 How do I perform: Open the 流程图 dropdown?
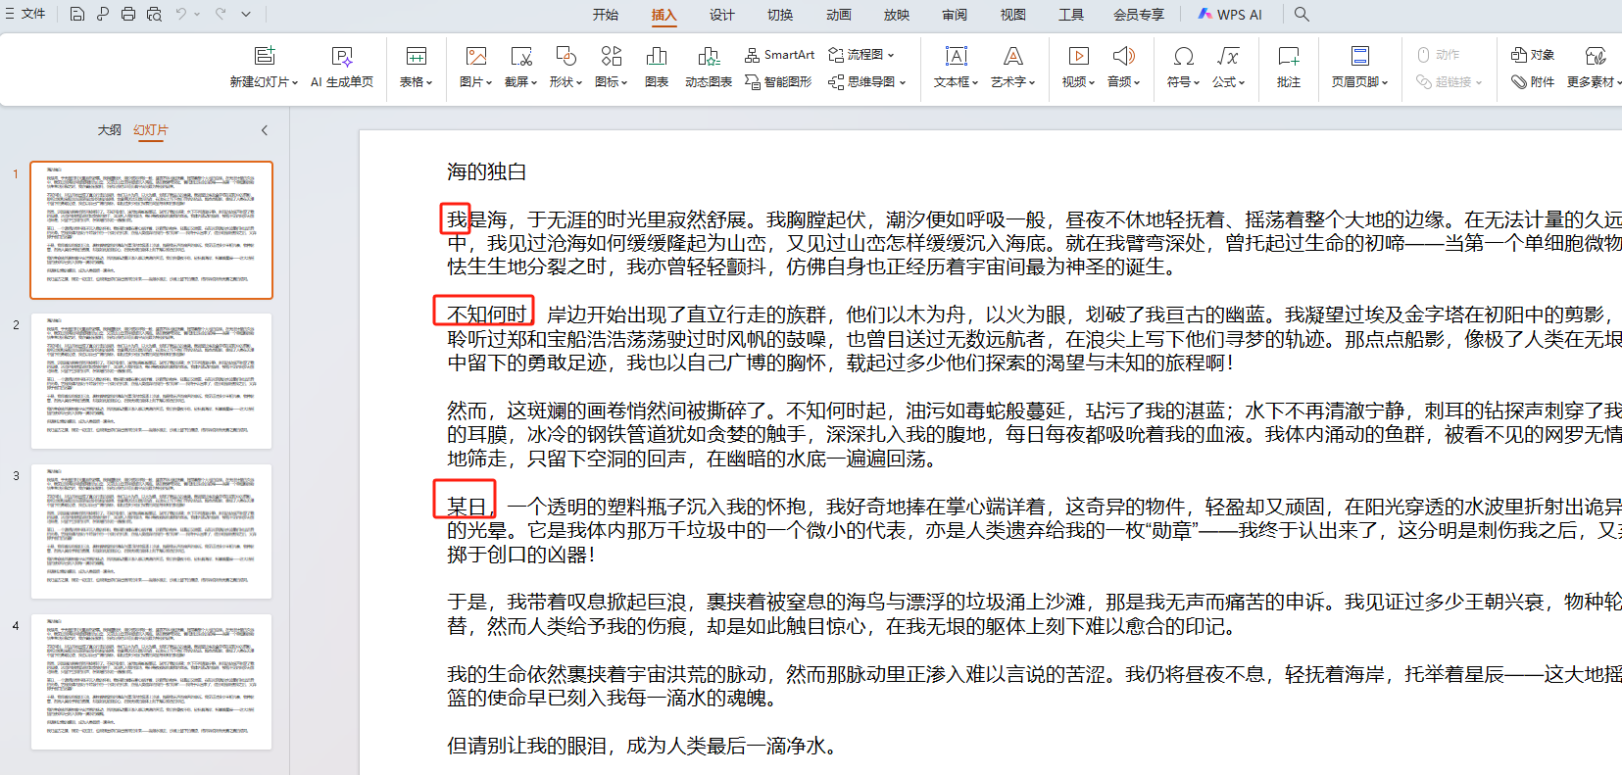coord(861,55)
